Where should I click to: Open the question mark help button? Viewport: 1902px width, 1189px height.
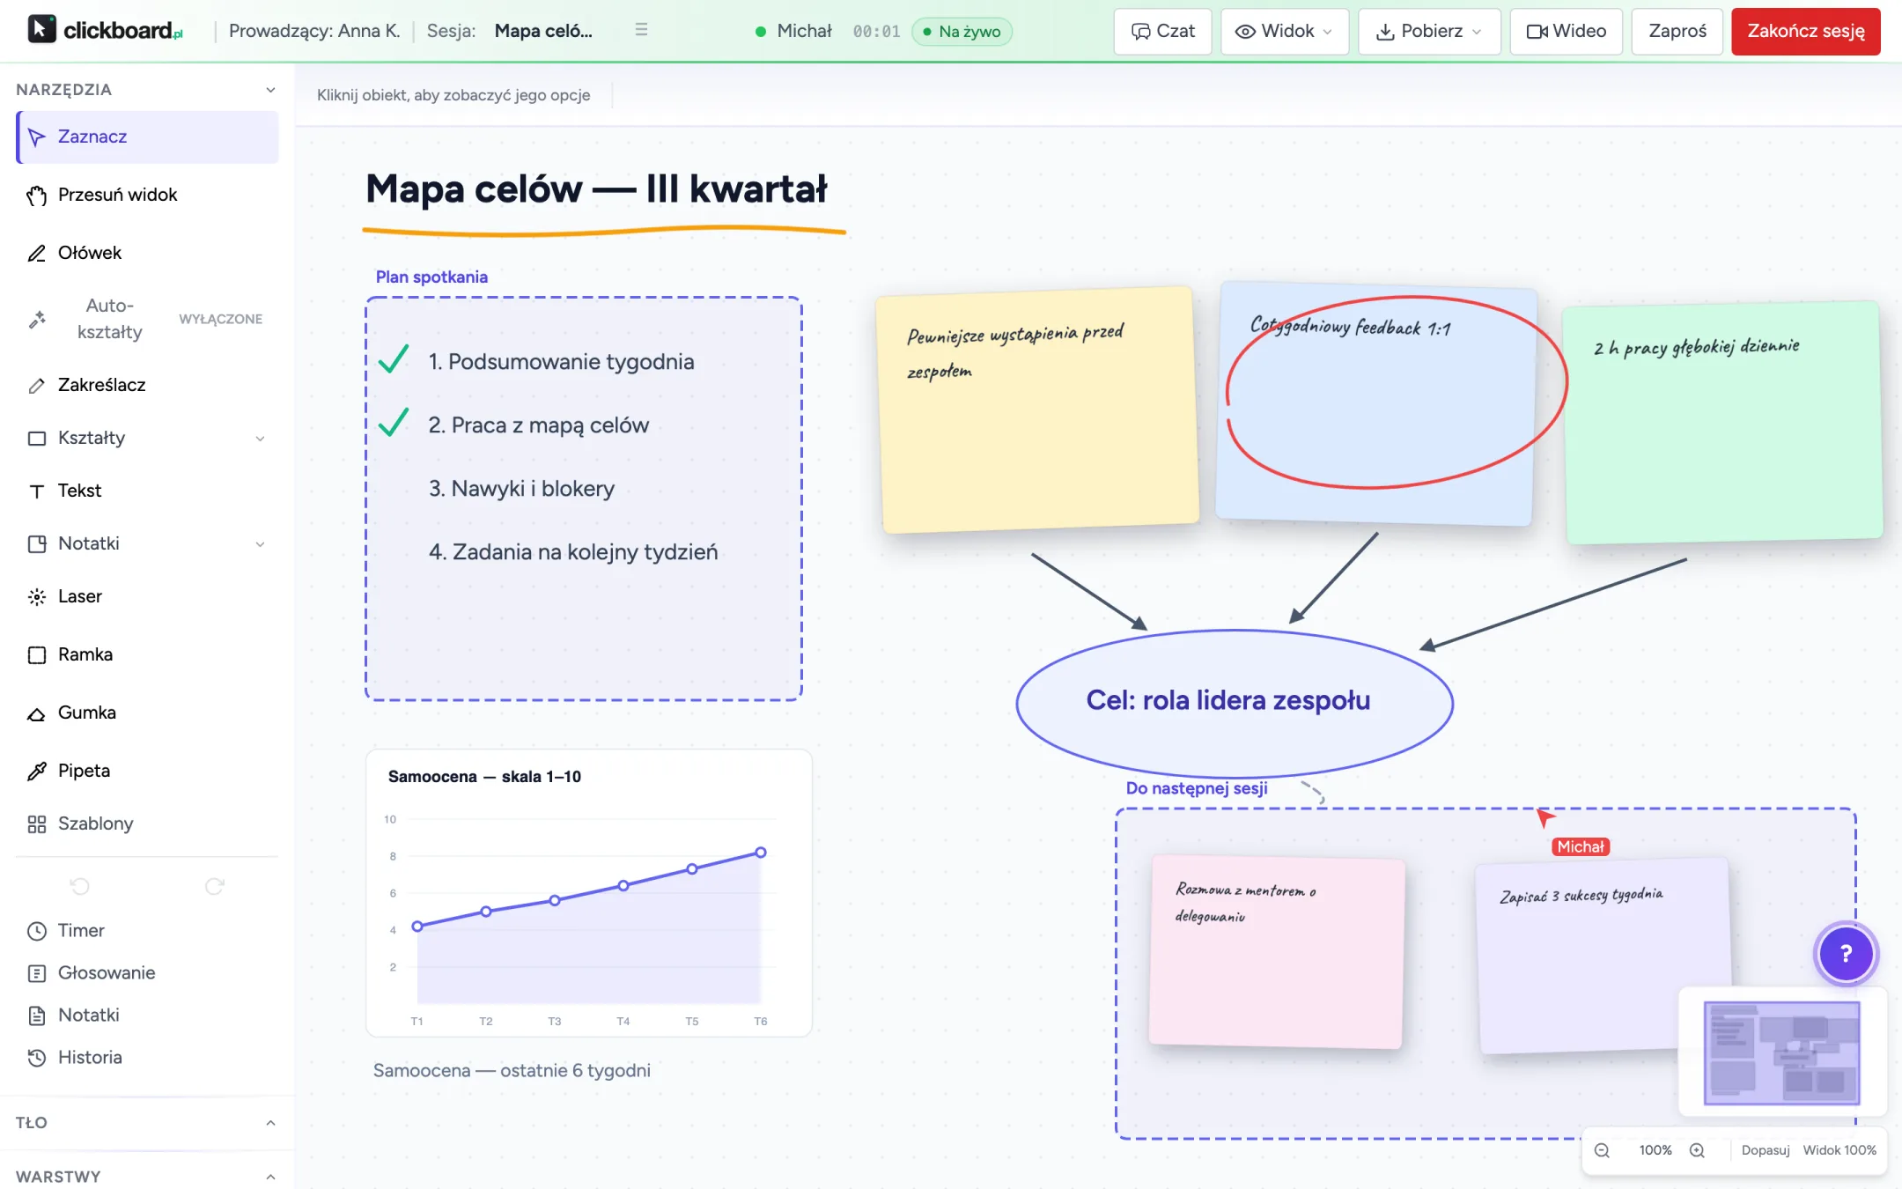[1846, 953]
